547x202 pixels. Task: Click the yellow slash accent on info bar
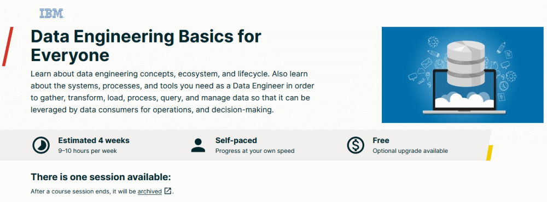point(490,153)
